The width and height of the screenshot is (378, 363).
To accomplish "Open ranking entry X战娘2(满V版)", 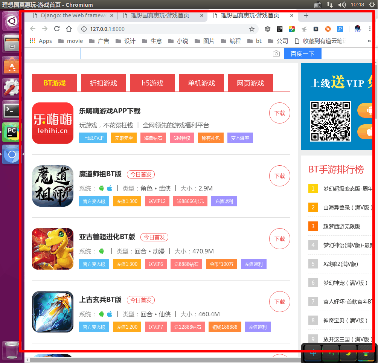I will (x=340, y=264).
